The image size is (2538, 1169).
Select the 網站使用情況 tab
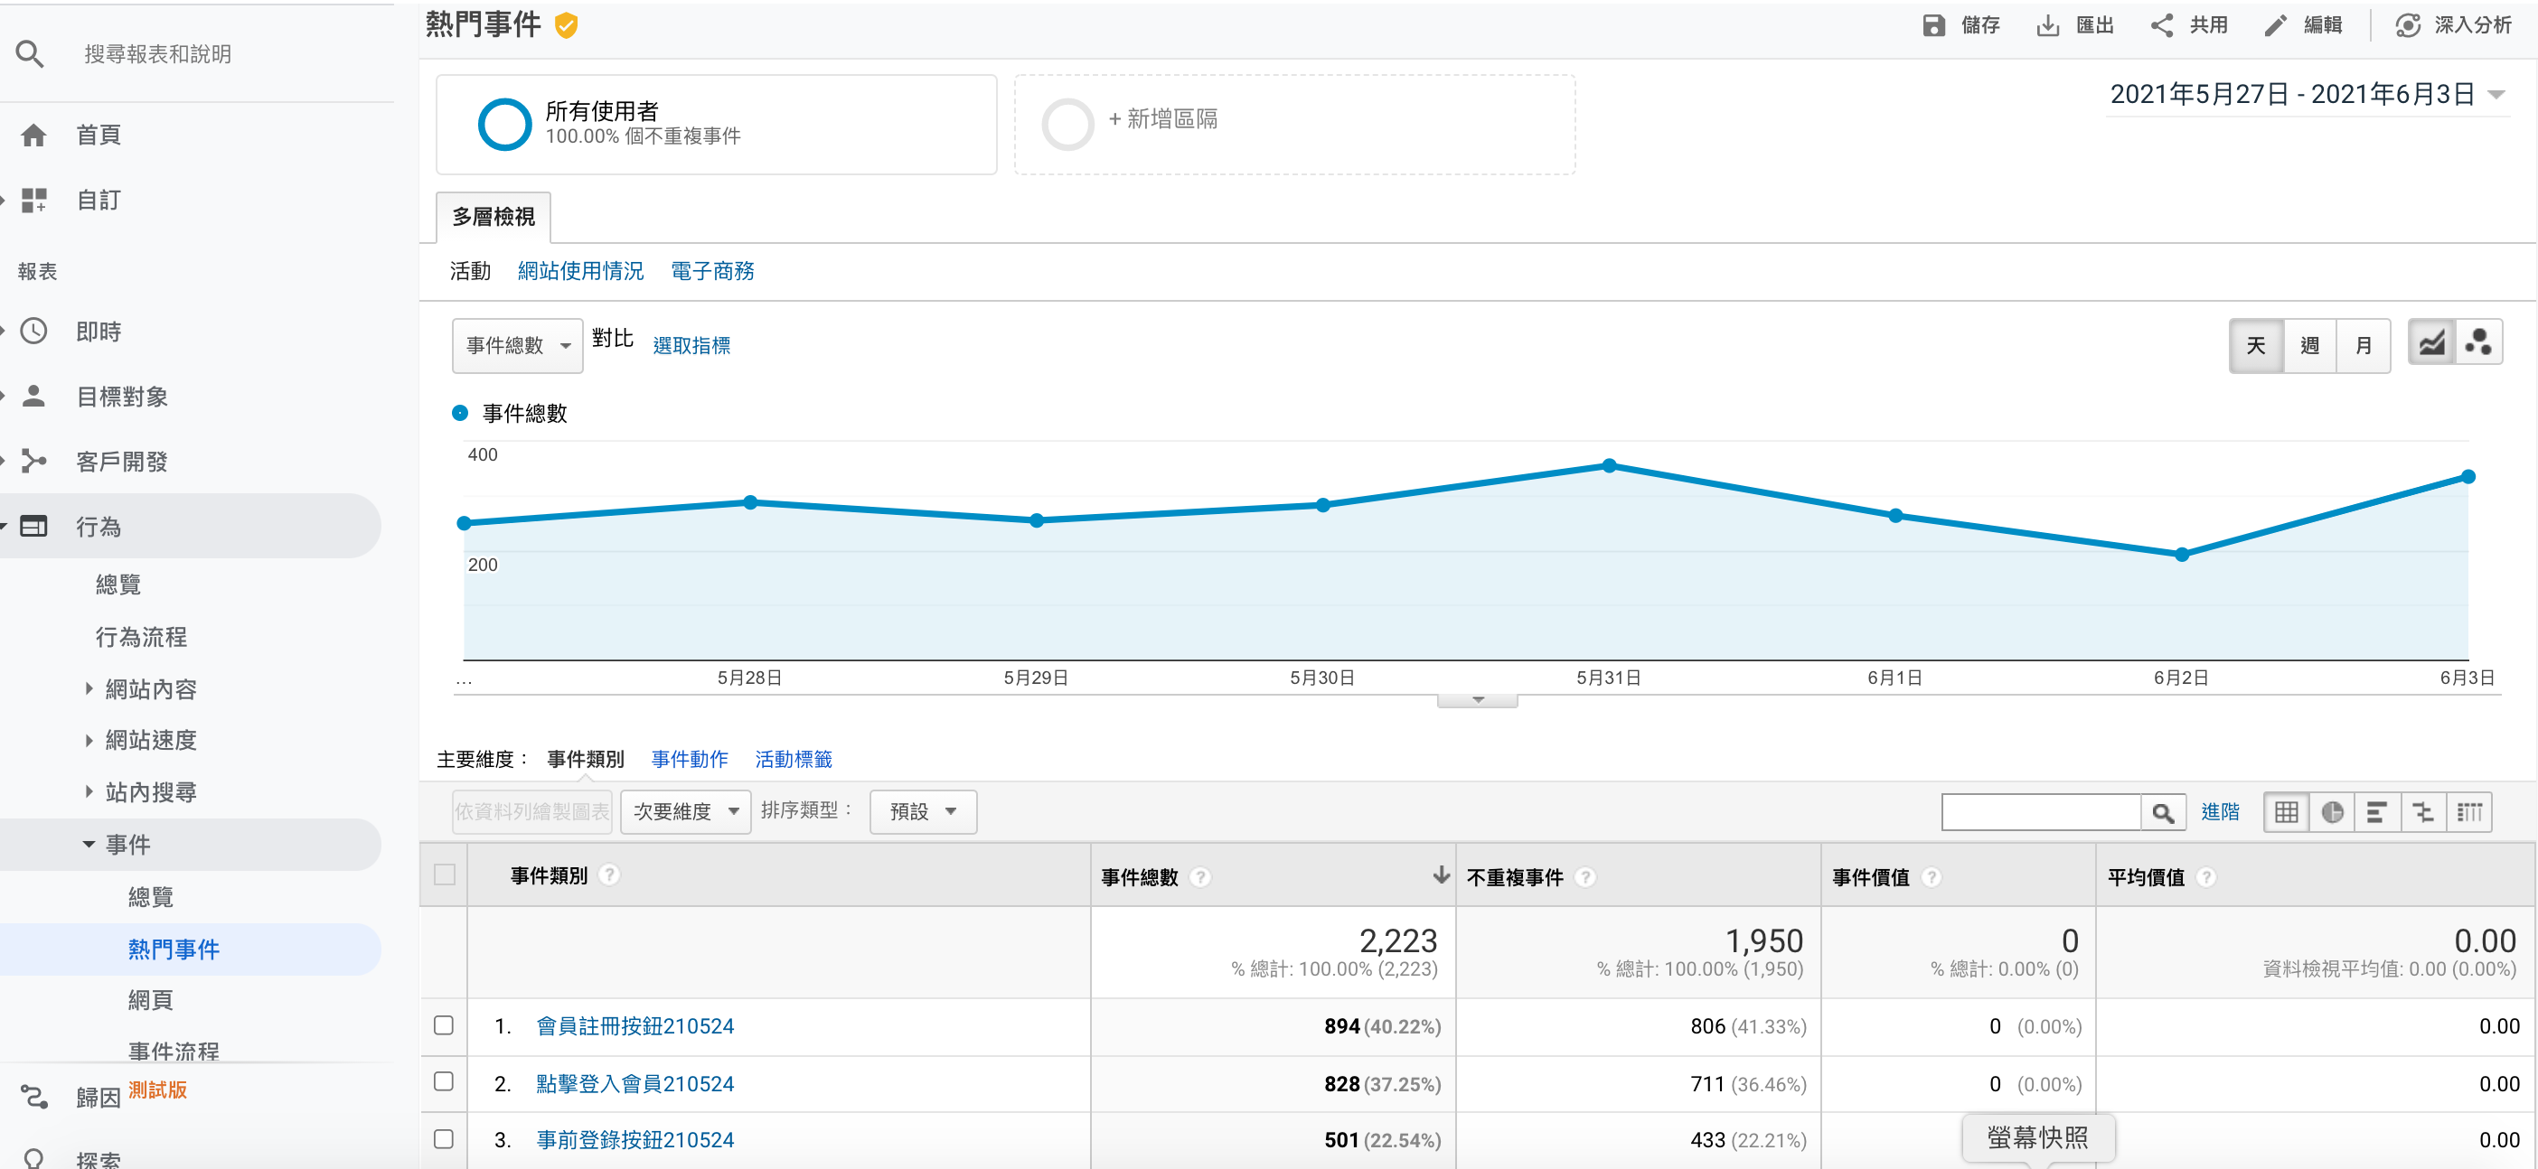pyautogui.click(x=579, y=272)
